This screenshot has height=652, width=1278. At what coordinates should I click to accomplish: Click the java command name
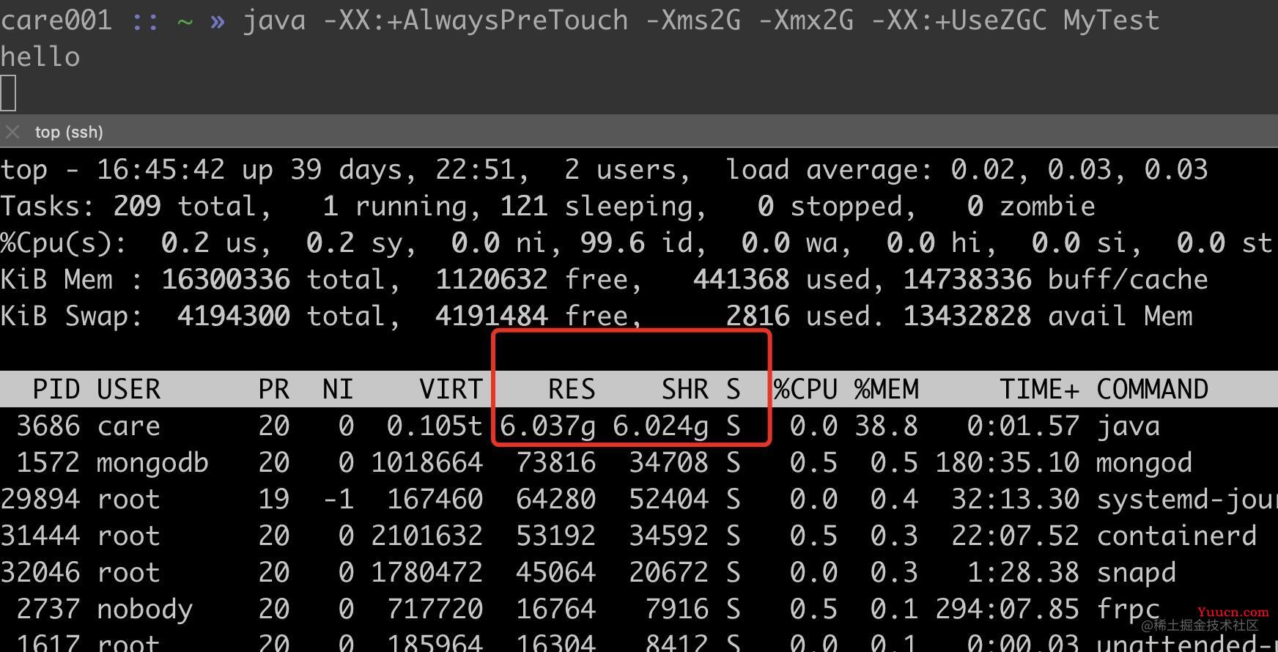(x=1129, y=427)
